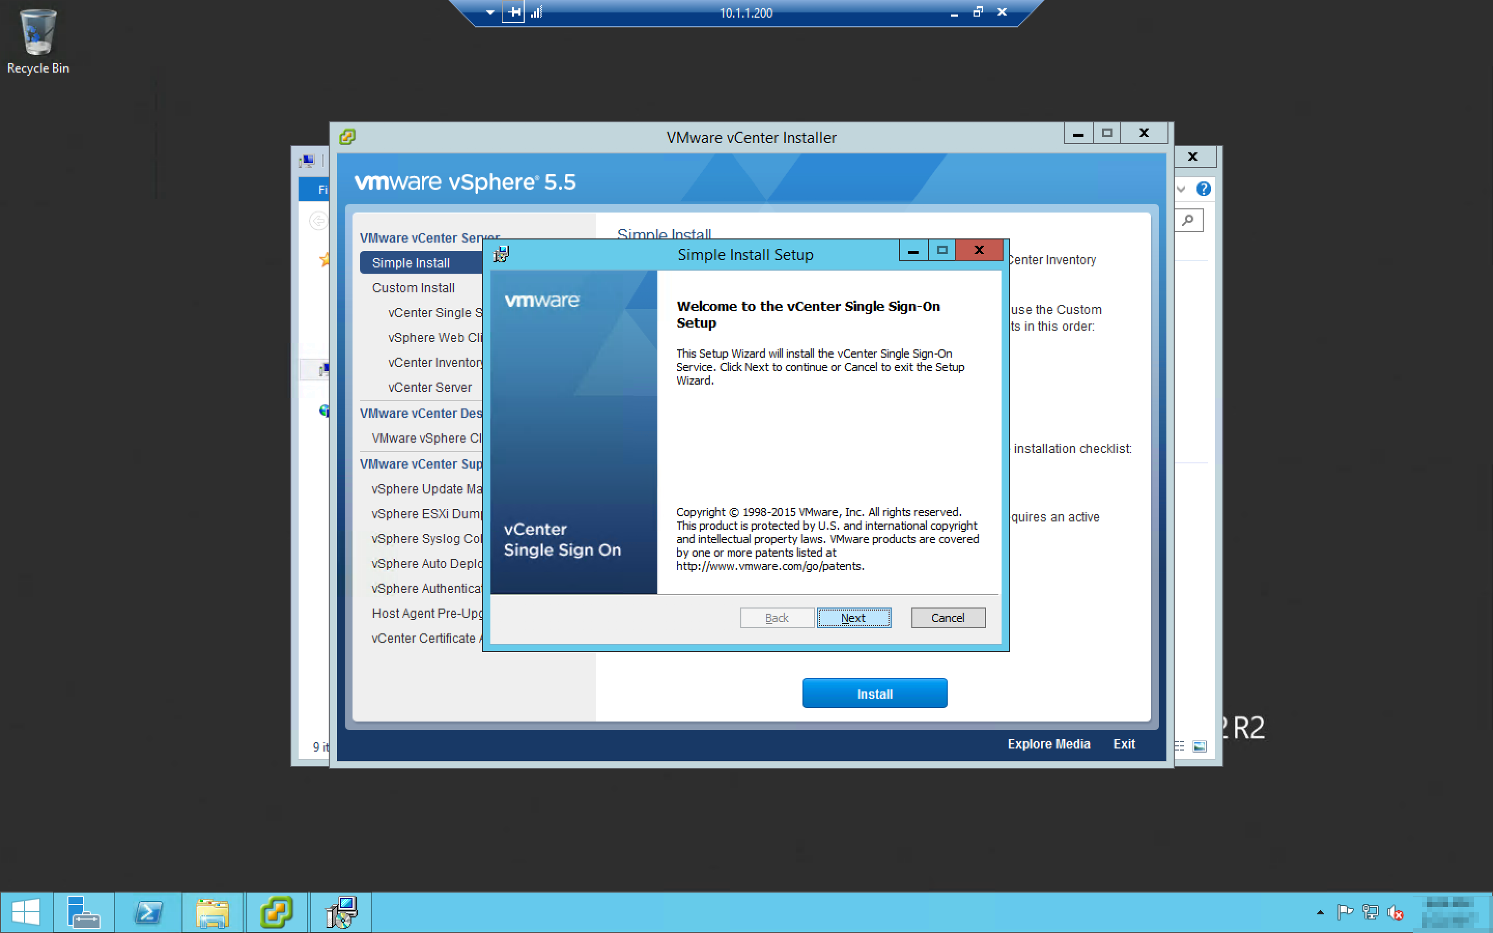Viewport: 1493px width, 933px height.
Task: Maximize the VMware vCenter Installer window
Action: pos(1107,133)
